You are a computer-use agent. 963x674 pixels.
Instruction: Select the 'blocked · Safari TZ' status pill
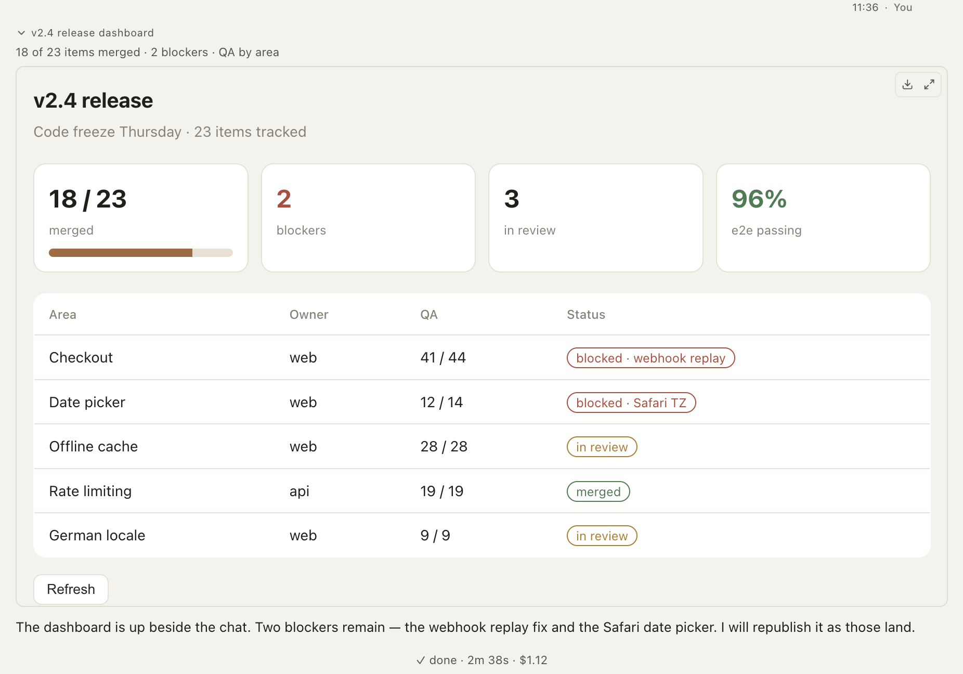(631, 403)
